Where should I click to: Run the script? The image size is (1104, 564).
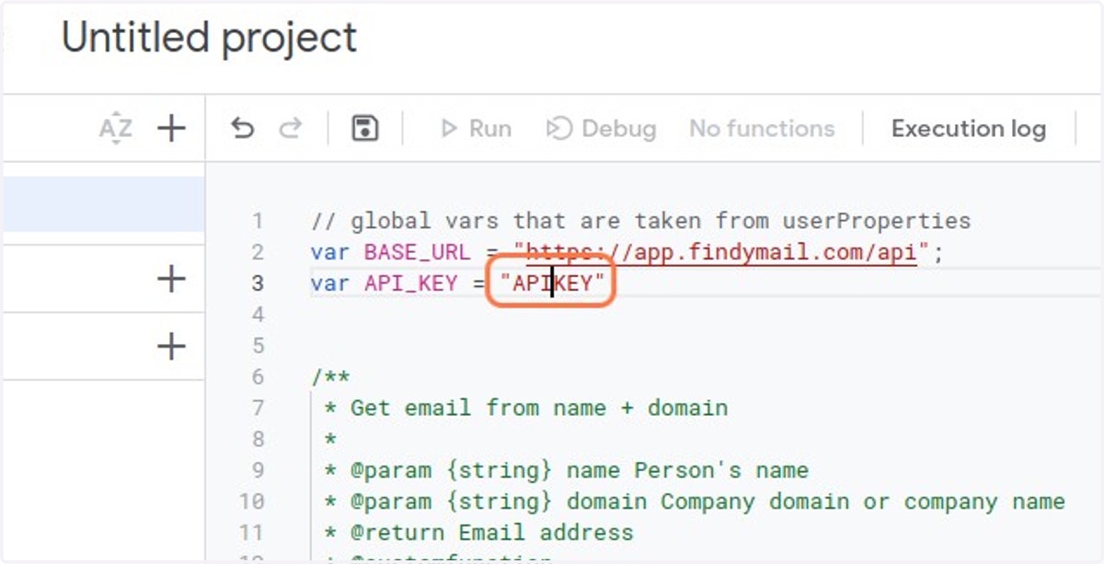(476, 129)
